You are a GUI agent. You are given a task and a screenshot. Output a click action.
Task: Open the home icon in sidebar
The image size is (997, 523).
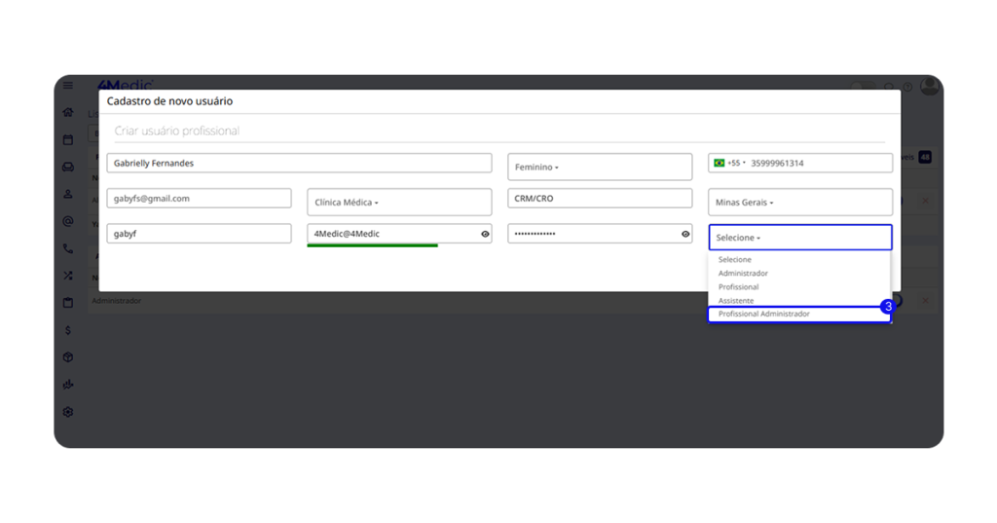68,113
